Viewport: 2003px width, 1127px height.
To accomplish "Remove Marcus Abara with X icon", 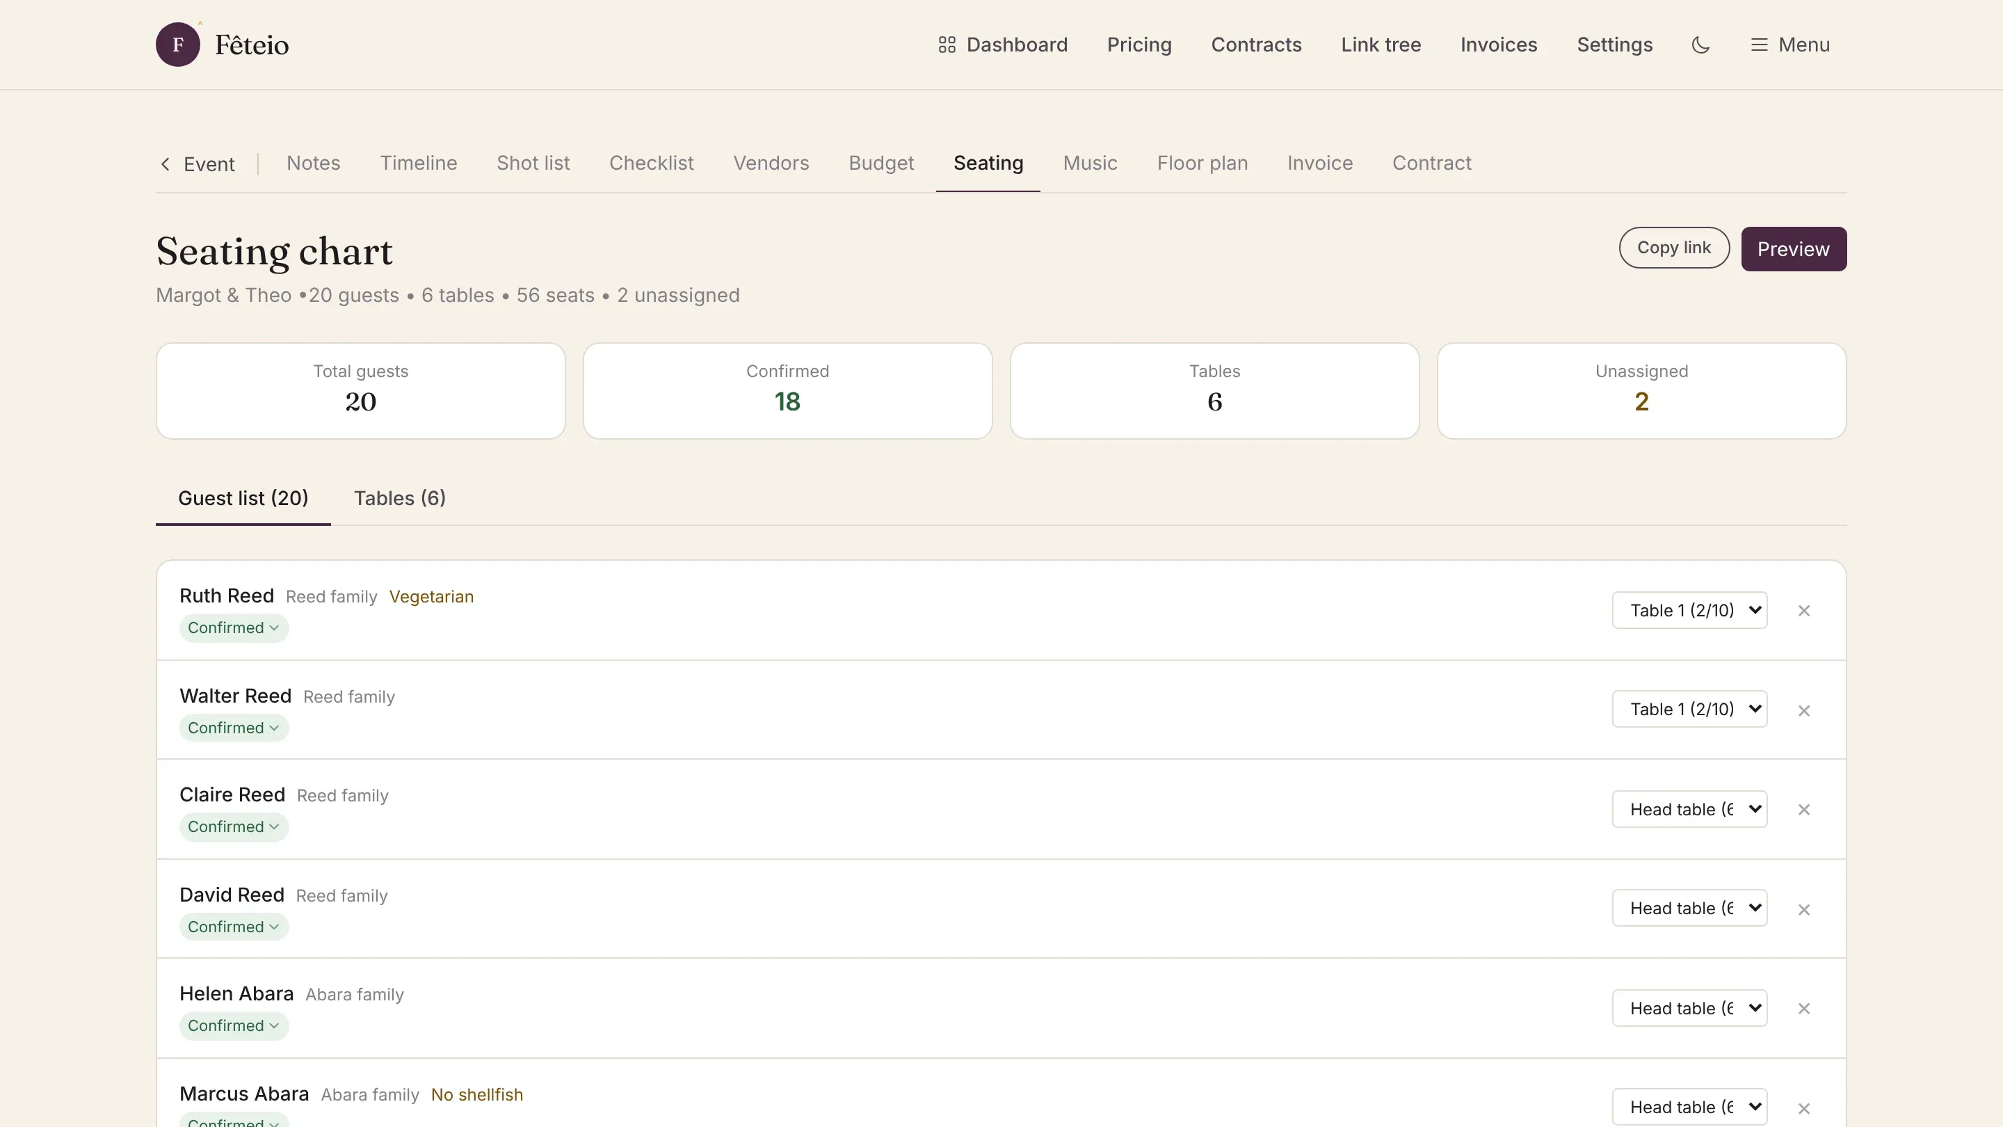I will (1804, 1108).
